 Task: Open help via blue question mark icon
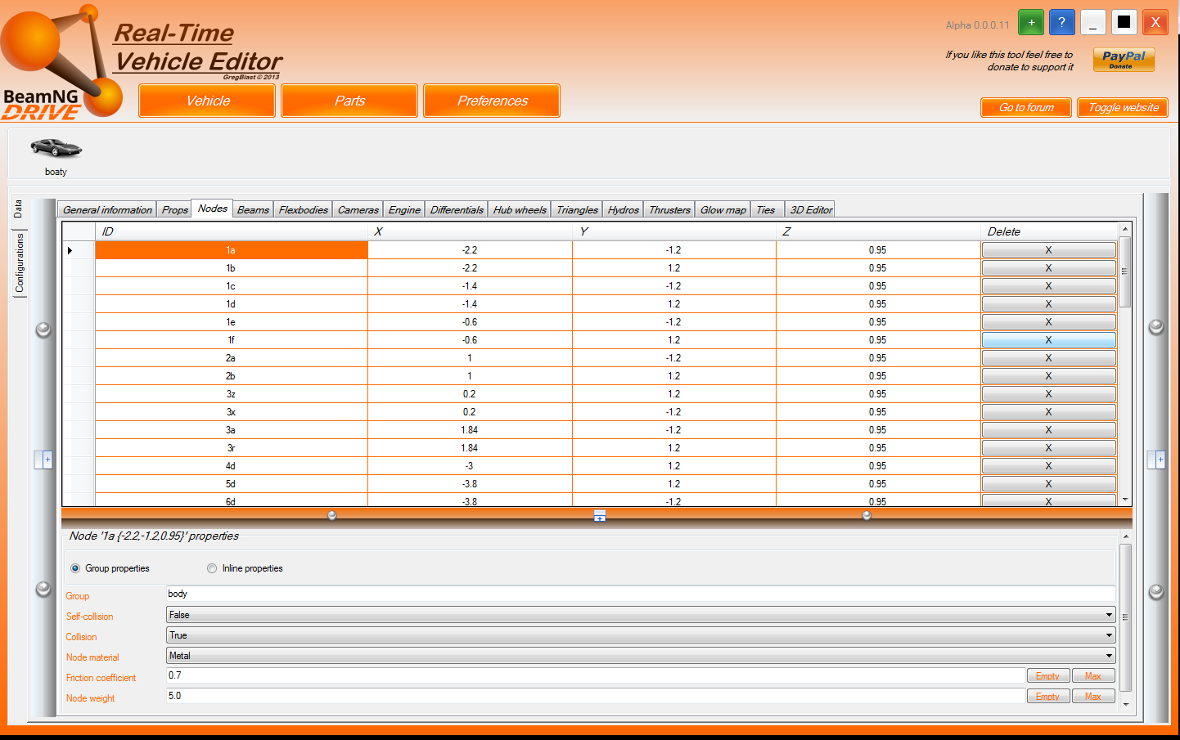pos(1062,22)
